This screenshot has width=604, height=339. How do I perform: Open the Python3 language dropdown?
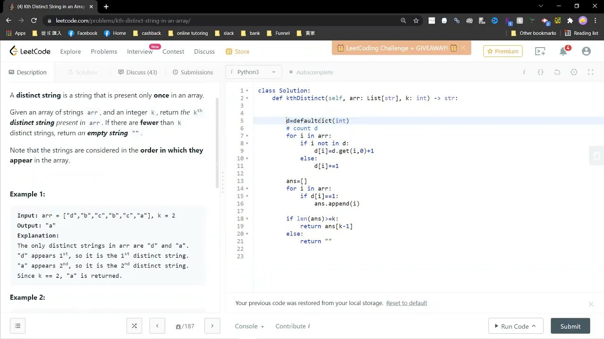[254, 72]
